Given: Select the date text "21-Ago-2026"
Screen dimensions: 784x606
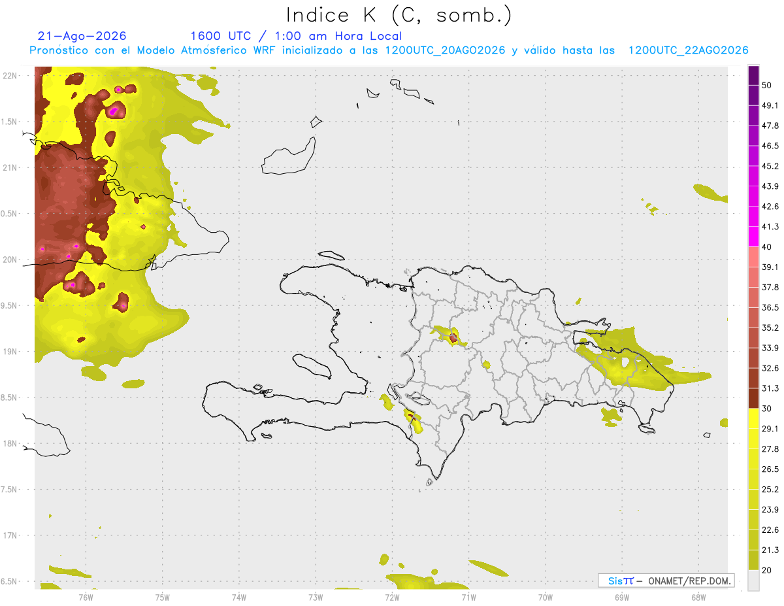Looking at the screenshot, I should (x=82, y=36).
